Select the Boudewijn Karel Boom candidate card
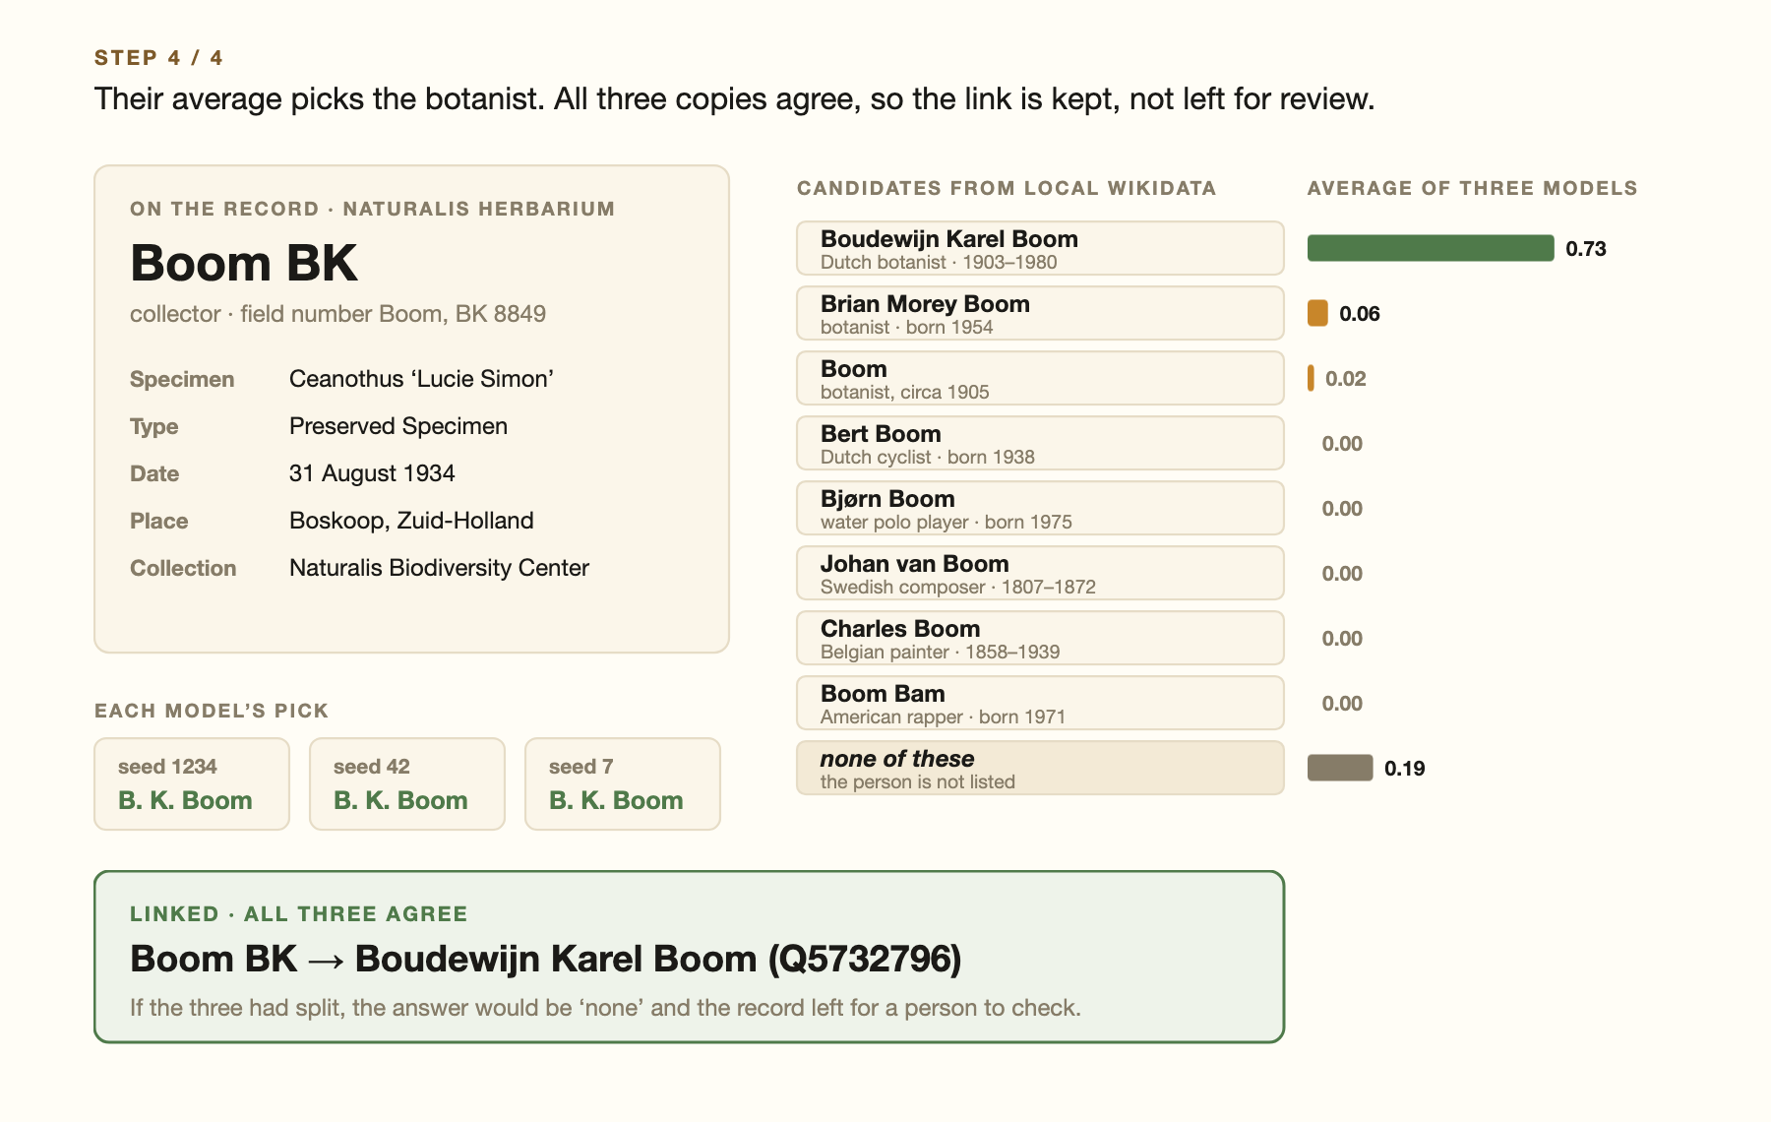 pyautogui.click(x=1040, y=248)
